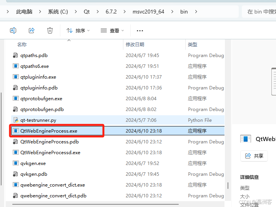The image size is (276, 207).
Task: Expand the chevron after 6.7.2 breadcrumb
Action: (x=125, y=12)
